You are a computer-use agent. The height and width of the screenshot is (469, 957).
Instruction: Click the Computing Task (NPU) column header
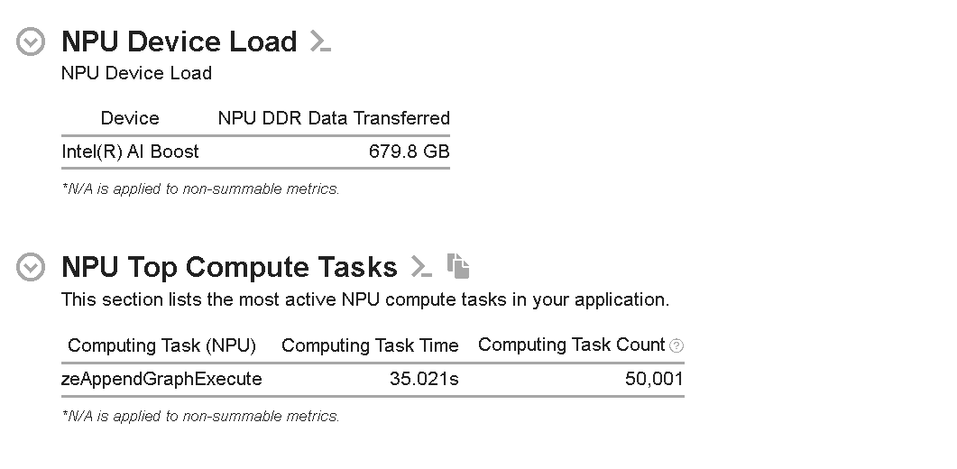[162, 345]
